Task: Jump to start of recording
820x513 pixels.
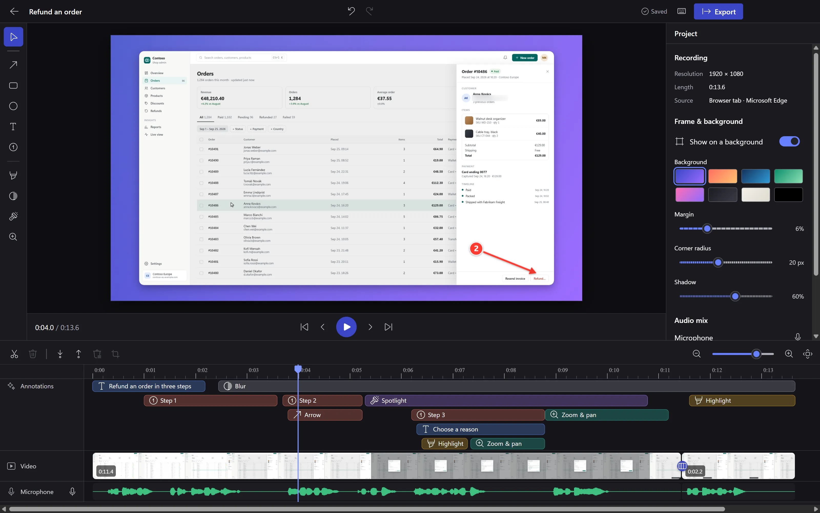Action: click(304, 327)
